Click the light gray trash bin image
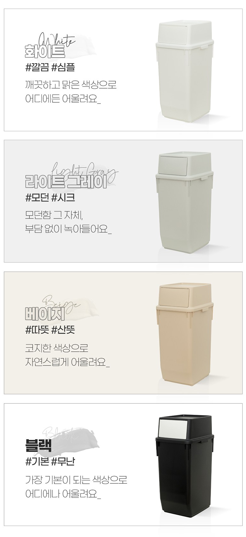The image size is (246, 537). coord(184,203)
